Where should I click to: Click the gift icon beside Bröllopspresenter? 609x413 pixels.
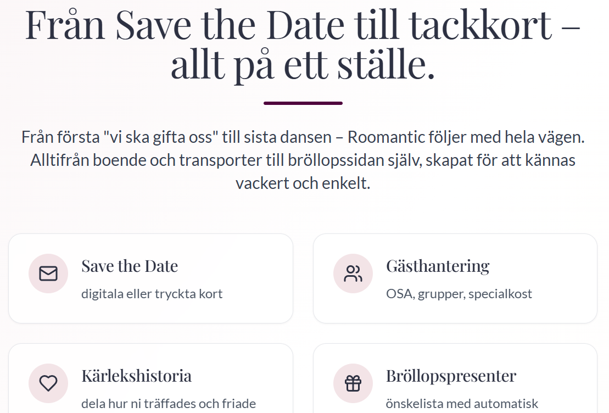[353, 383]
